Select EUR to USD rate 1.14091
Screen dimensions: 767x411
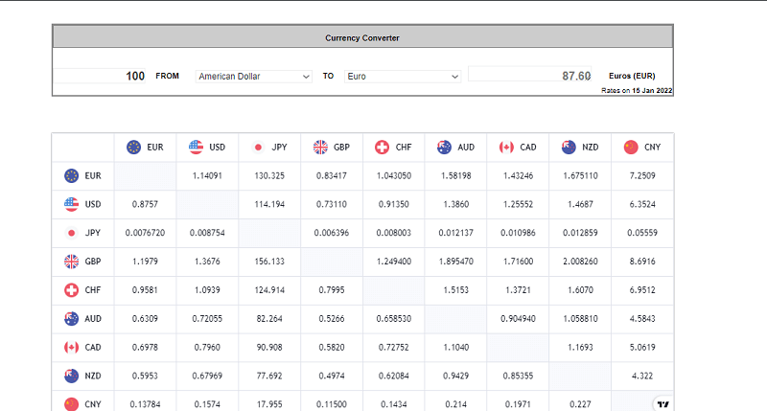tap(207, 175)
